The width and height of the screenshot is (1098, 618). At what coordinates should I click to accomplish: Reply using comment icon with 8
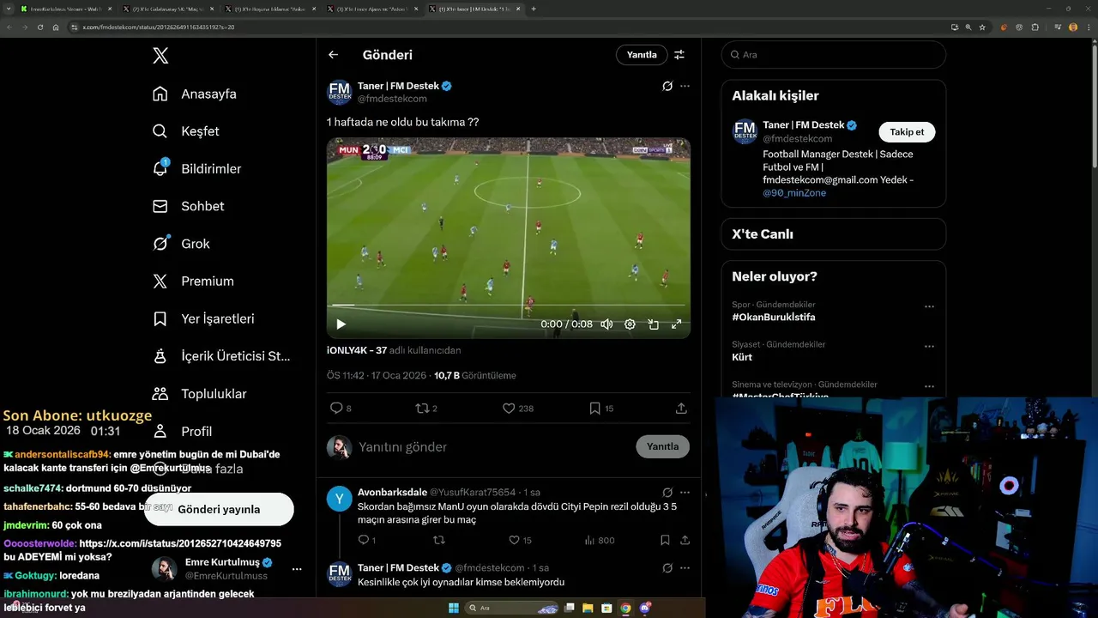(341, 409)
